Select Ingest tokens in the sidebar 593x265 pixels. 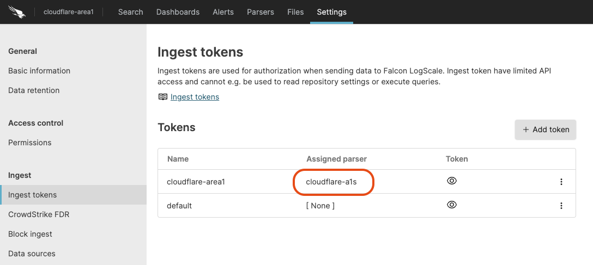74,195
